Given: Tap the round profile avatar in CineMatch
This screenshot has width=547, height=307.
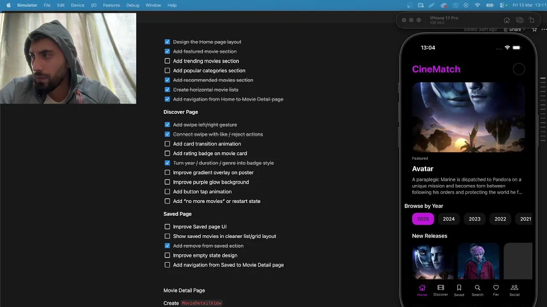Looking at the screenshot, I should coord(518,69).
